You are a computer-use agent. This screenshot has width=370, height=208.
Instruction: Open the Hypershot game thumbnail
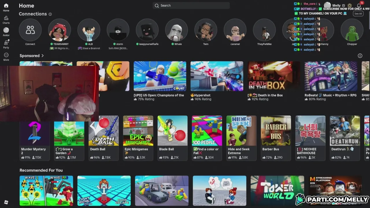(x=217, y=76)
